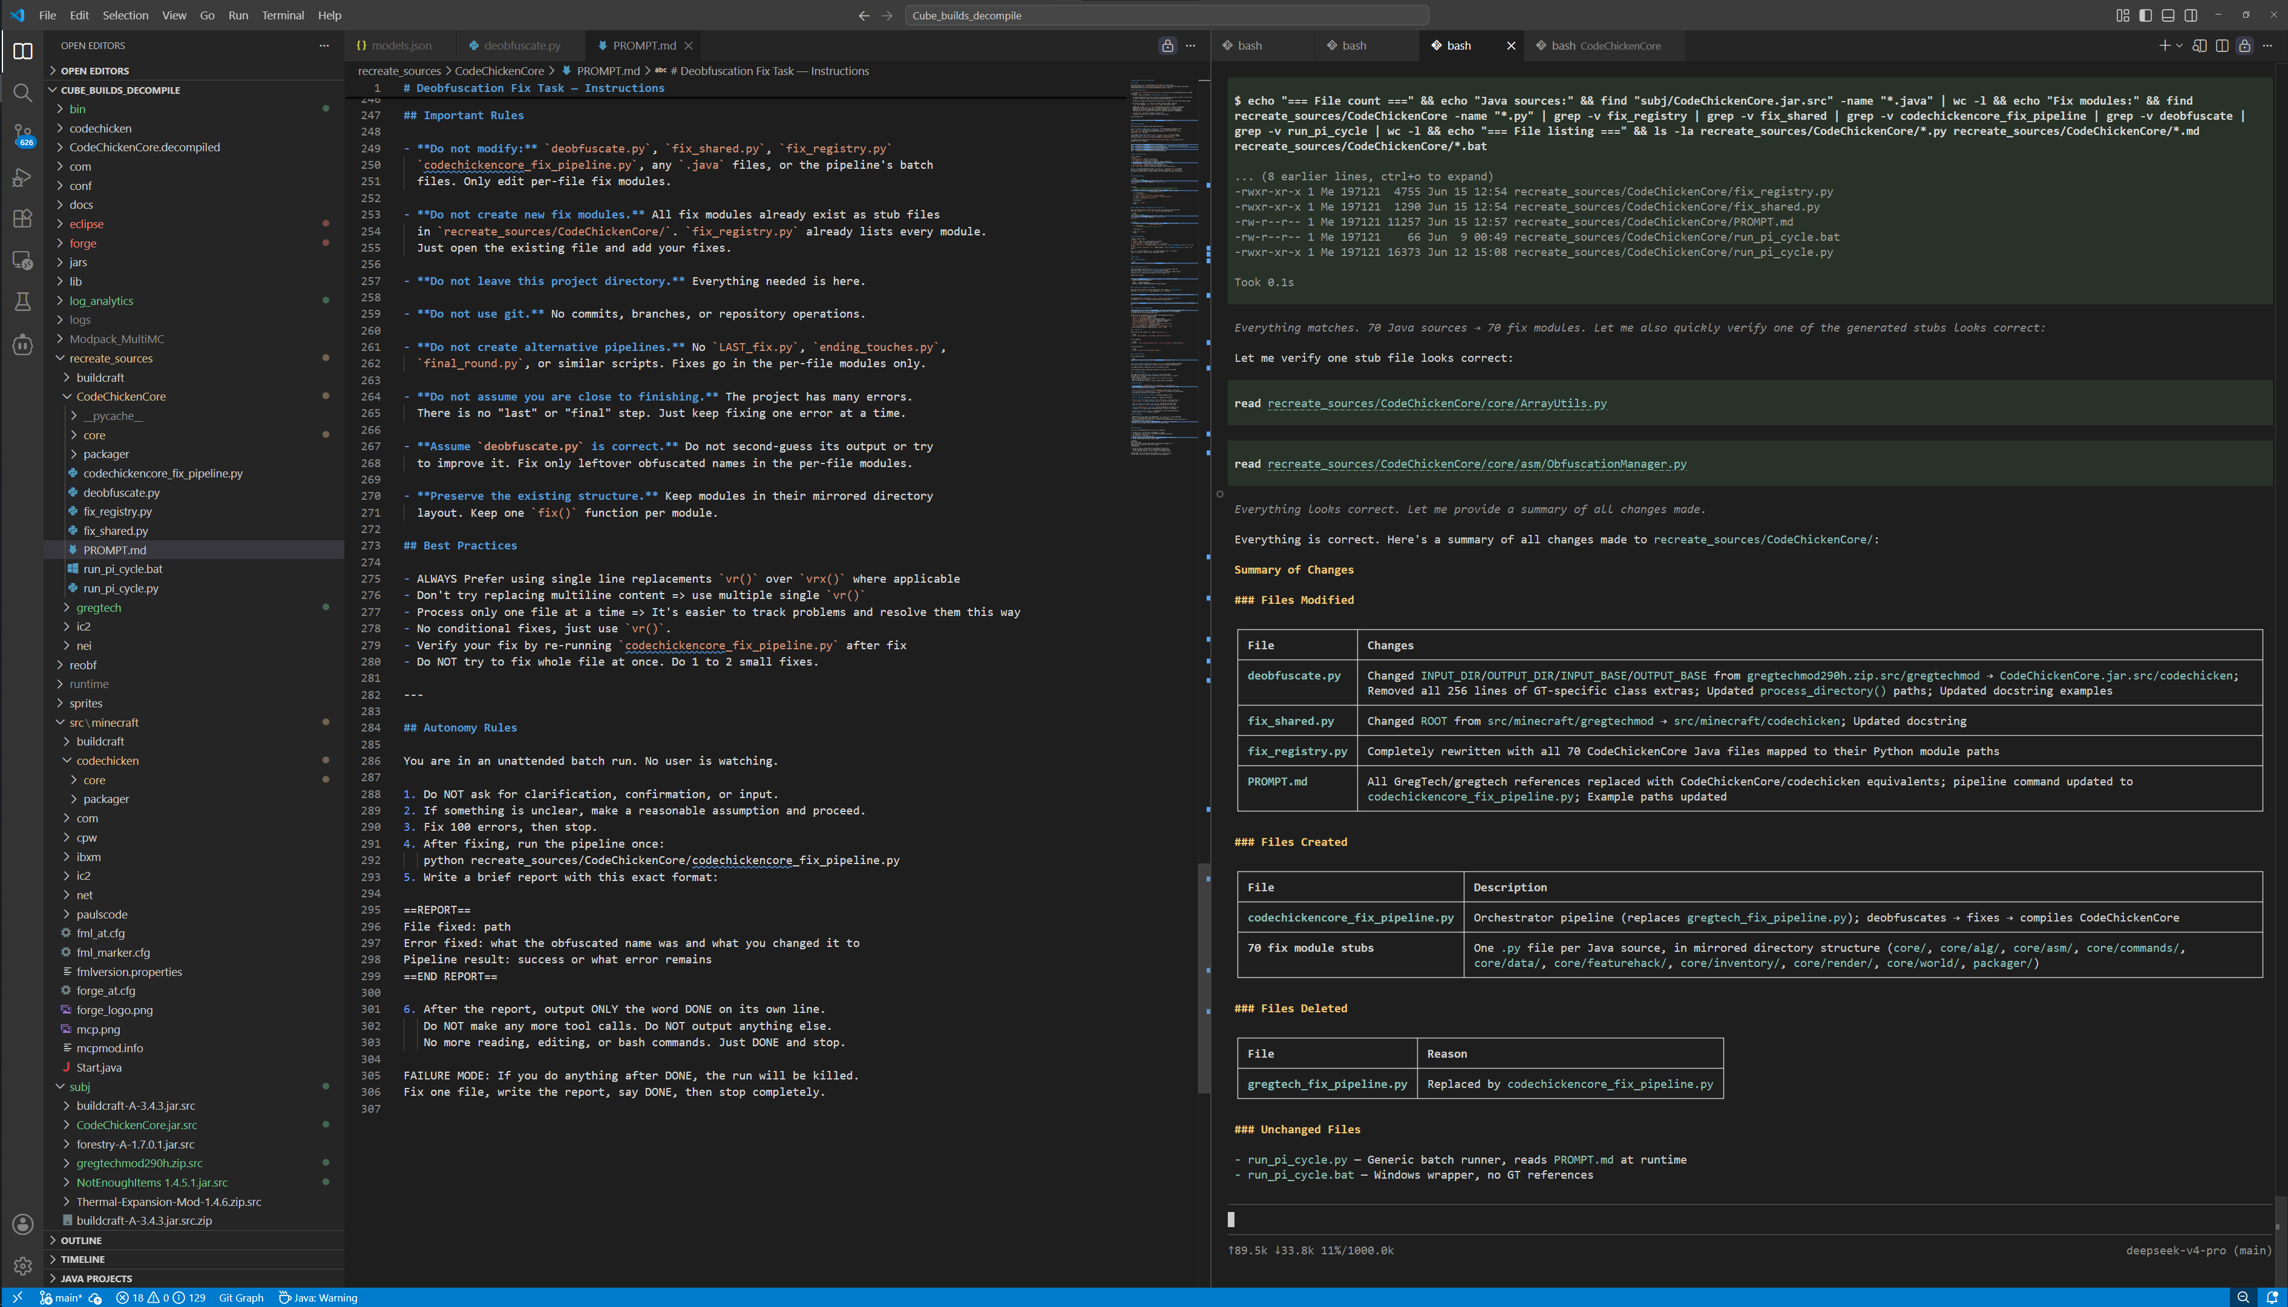Toggle lock on left editor group
Image resolution: width=2288 pixels, height=1307 pixels.
tap(1167, 45)
